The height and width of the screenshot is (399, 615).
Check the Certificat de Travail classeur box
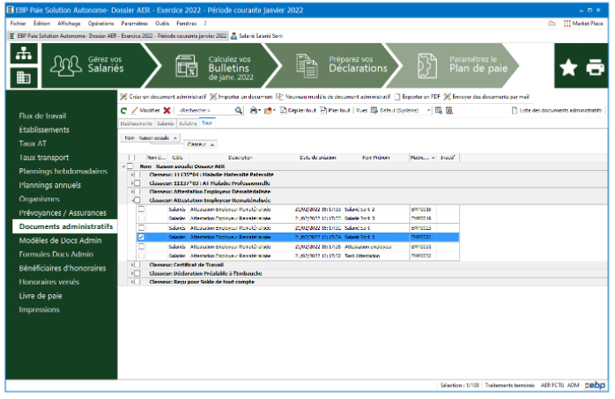(x=137, y=265)
